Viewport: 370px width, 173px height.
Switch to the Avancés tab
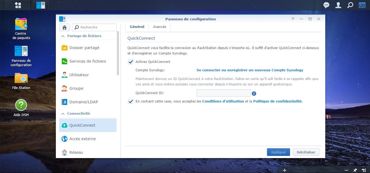159,27
